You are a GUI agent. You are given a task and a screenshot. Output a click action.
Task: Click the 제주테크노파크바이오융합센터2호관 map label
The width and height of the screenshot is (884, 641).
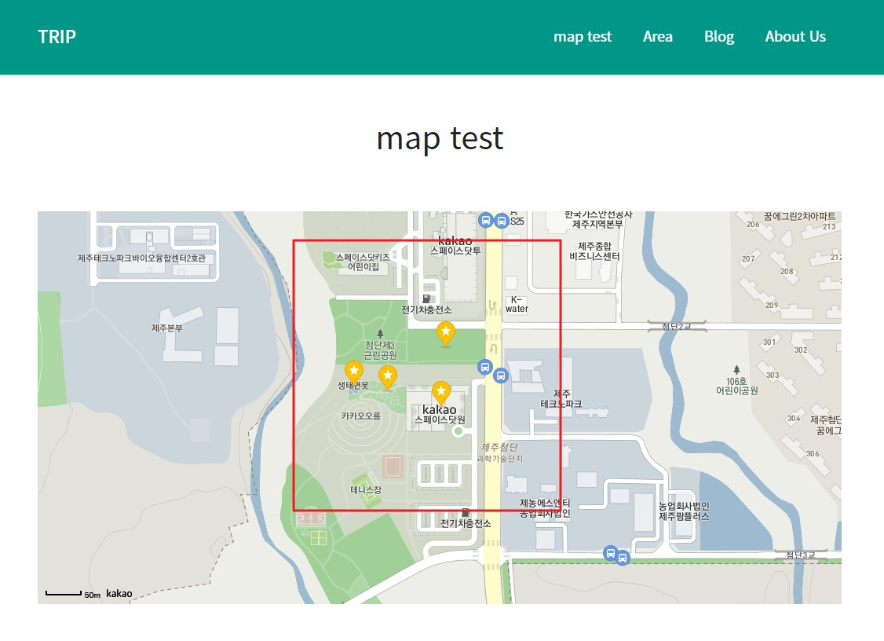pyautogui.click(x=141, y=258)
